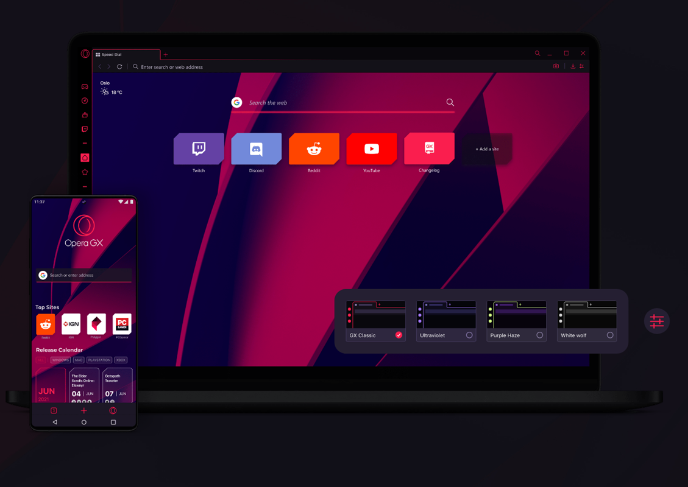Tap the phone's Search or enter address field
This screenshot has height=487, width=688.
pyautogui.click(x=84, y=275)
